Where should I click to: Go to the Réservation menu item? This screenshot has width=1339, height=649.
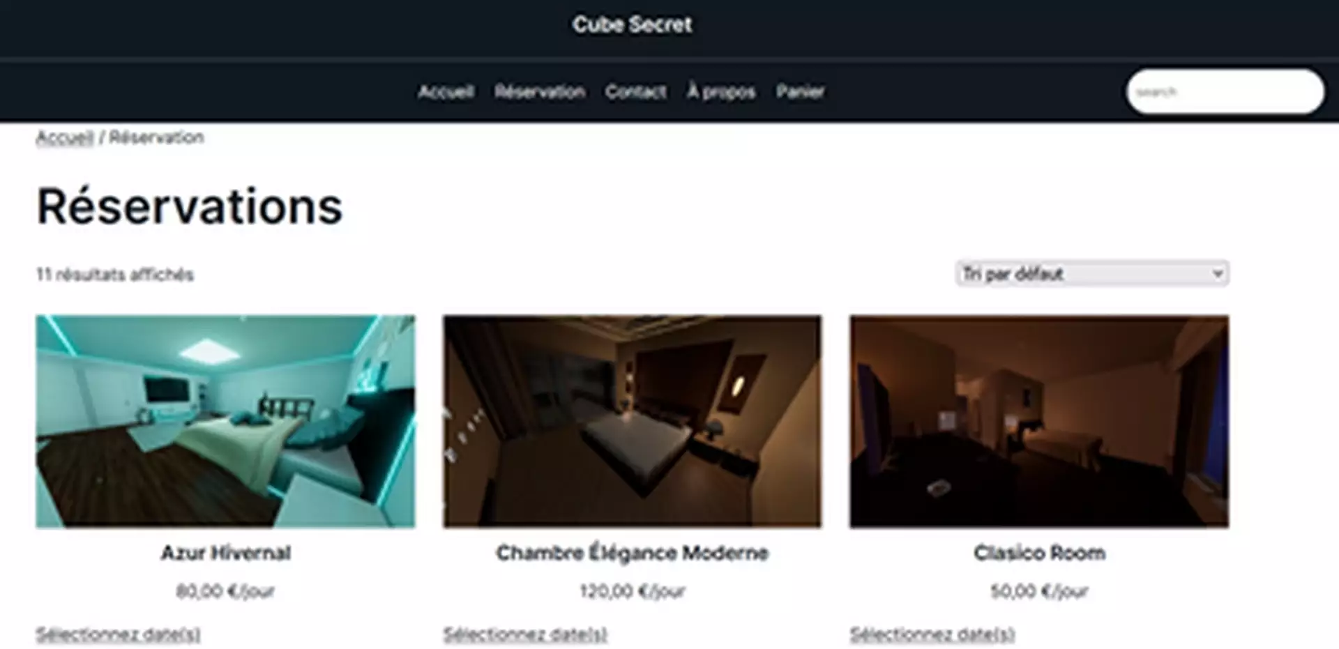click(x=540, y=91)
